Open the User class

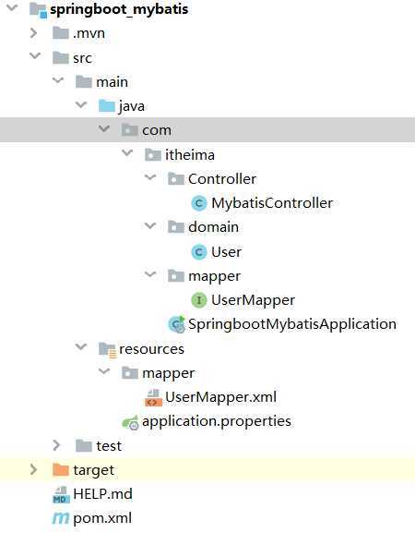[226, 252]
